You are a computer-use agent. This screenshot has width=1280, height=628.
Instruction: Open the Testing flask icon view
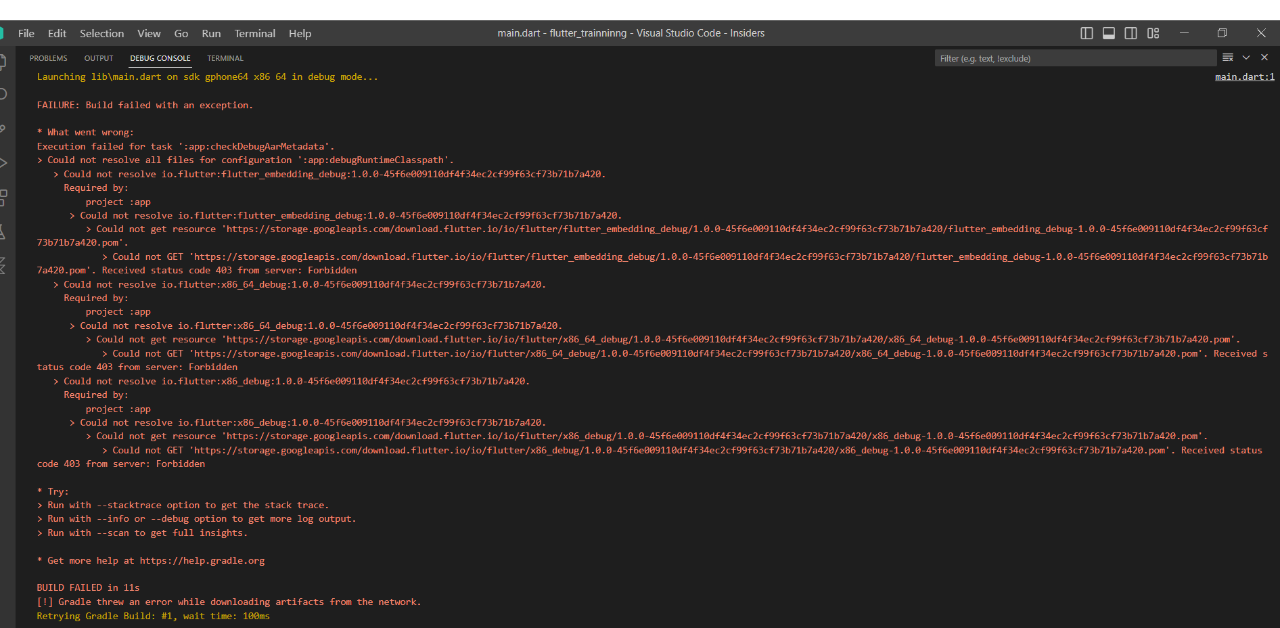[x=3, y=232]
